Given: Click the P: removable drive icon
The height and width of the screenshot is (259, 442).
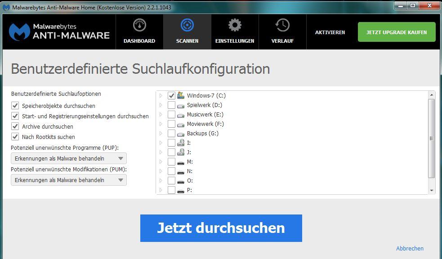Looking at the screenshot, I should 181,191.
